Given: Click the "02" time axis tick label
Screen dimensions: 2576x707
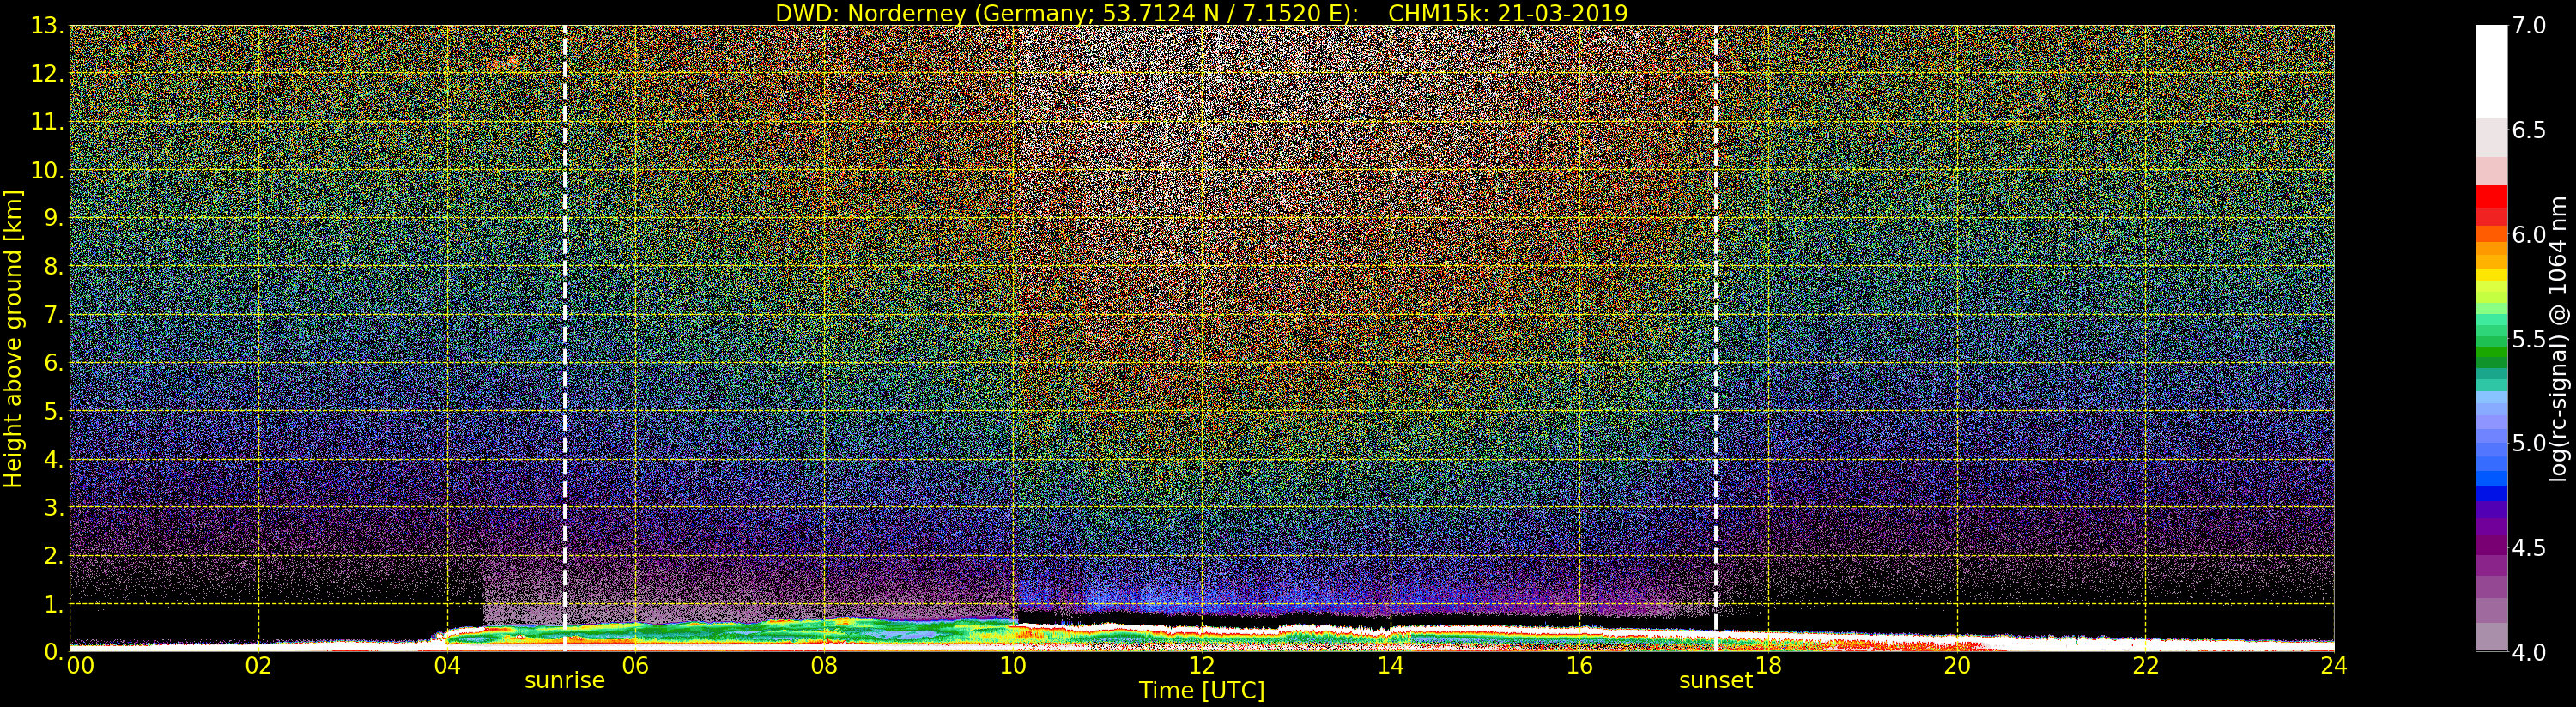Looking at the screenshot, I should pyautogui.click(x=258, y=666).
